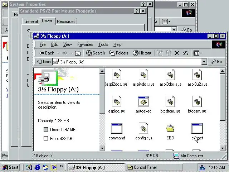This screenshot has width=229, height=172.
Task: Select the btcdrom.sys file icon
Action: click(x=170, y=101)
